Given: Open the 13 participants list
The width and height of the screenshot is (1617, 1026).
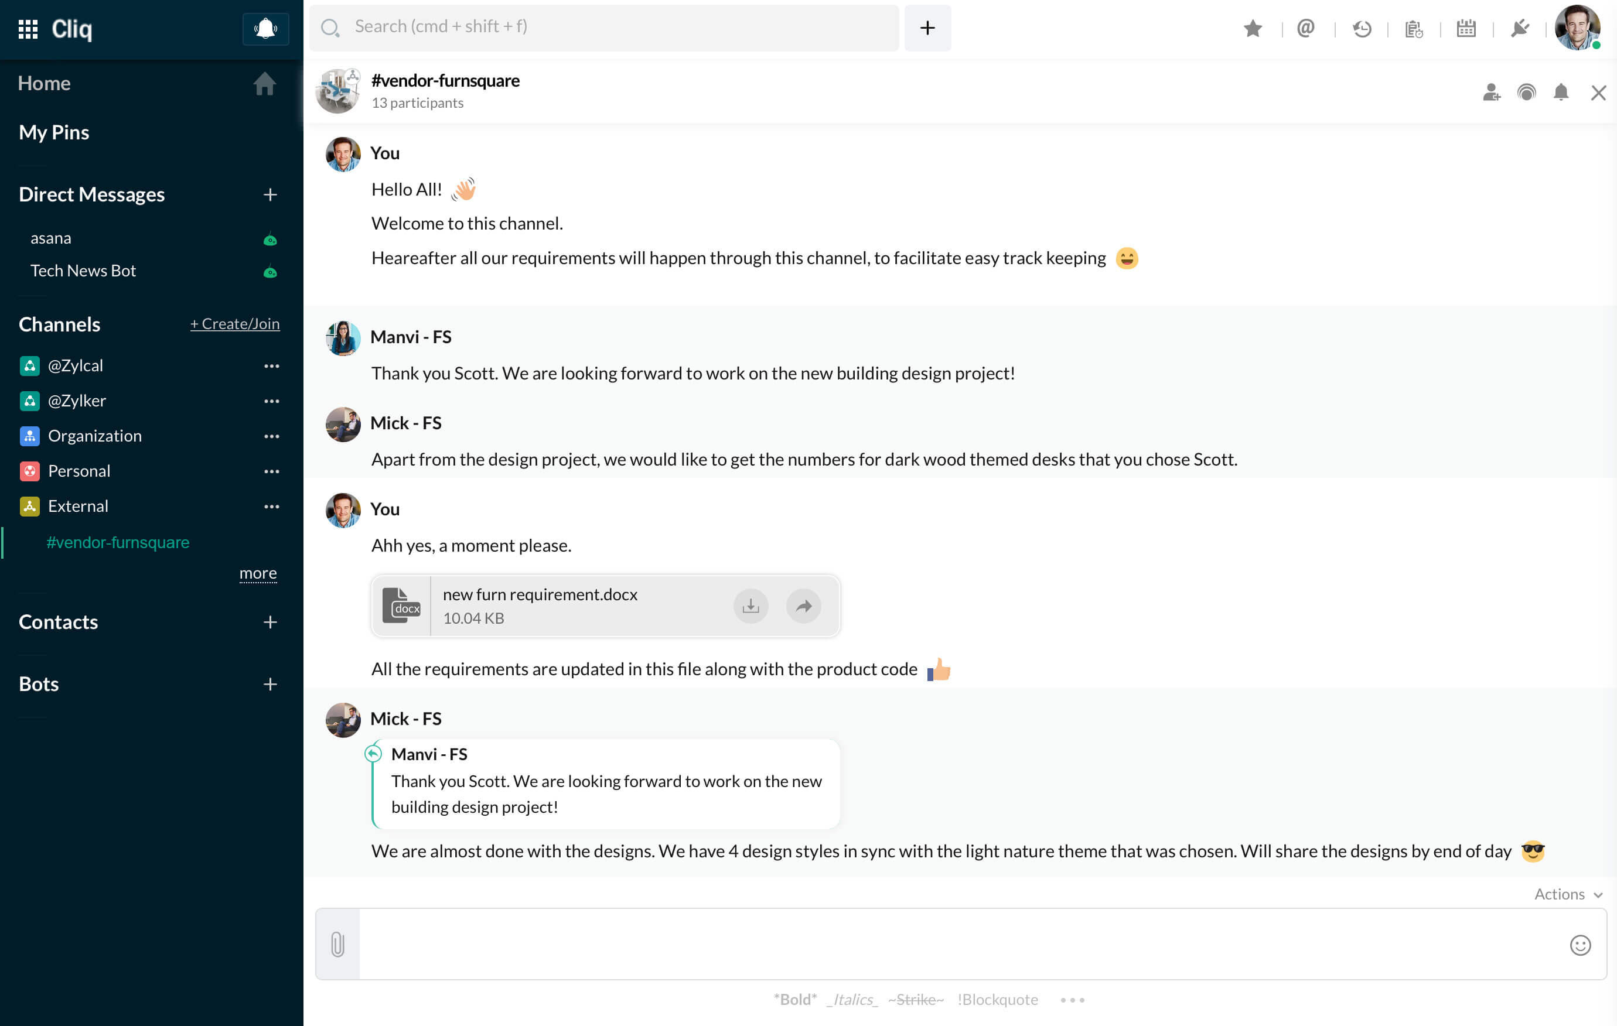Looking at the screenshot, I should (417, 103).
